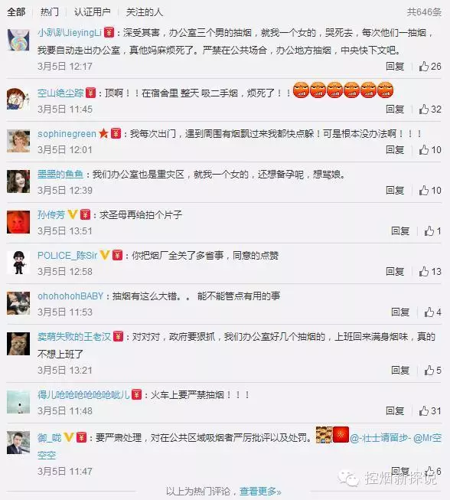Image resolution: width=450 pixels, height=500 pixels.
Task: Open red envelope icon beside 空山绝尘踪
Action: point(91,93)
